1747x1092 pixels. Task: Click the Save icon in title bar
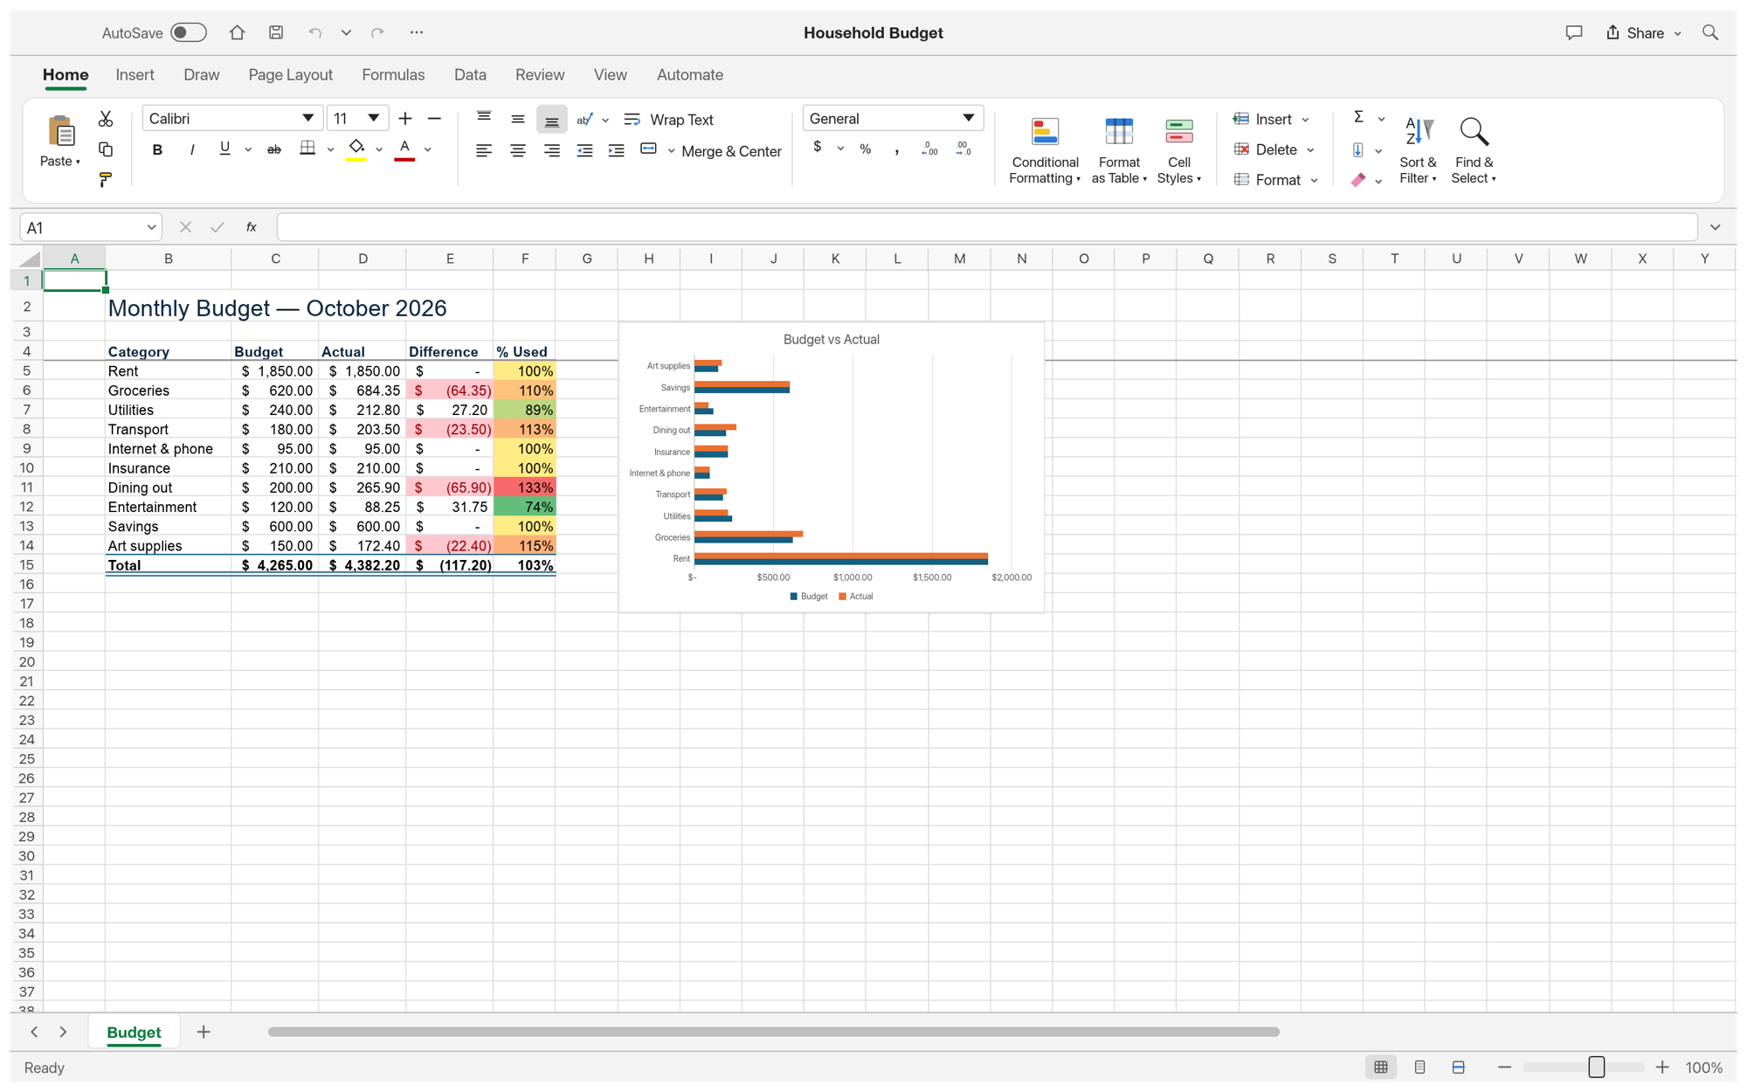pos(276,32)
